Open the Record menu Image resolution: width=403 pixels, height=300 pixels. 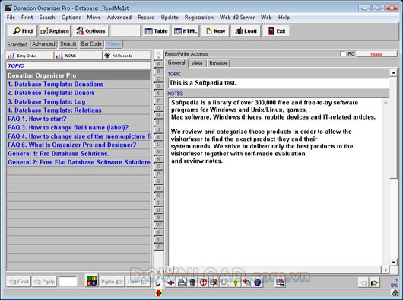coord(146,18)
